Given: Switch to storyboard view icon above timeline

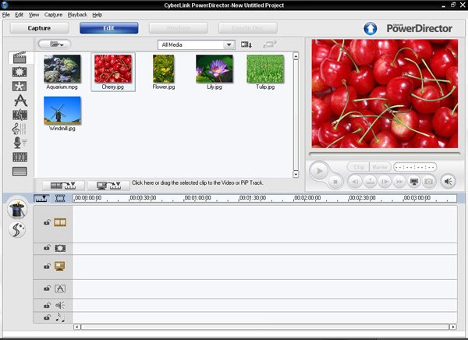Looking at the screenshot, I should [59, 199].
